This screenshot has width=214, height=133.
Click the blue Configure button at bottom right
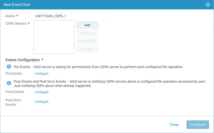click(198, 125)
